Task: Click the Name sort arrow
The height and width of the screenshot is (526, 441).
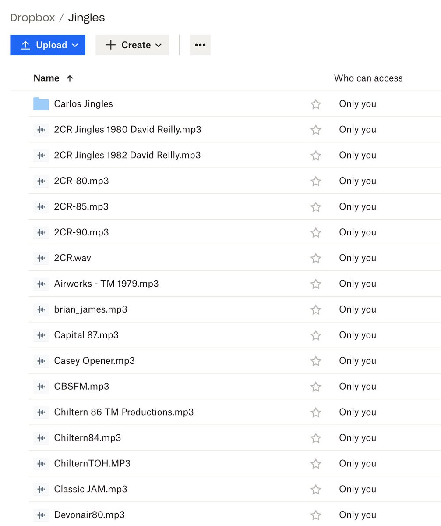Action: pos(70,78)
